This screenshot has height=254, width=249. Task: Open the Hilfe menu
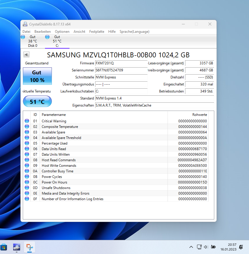(112, 32)
